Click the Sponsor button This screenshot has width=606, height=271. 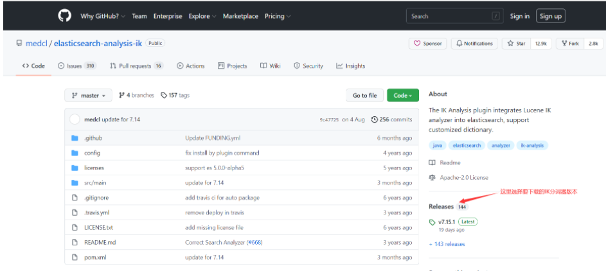tap(428, 44)
